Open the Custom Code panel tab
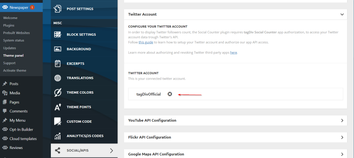The width and height of the screenshot is (354, 158). coord(84,121)
